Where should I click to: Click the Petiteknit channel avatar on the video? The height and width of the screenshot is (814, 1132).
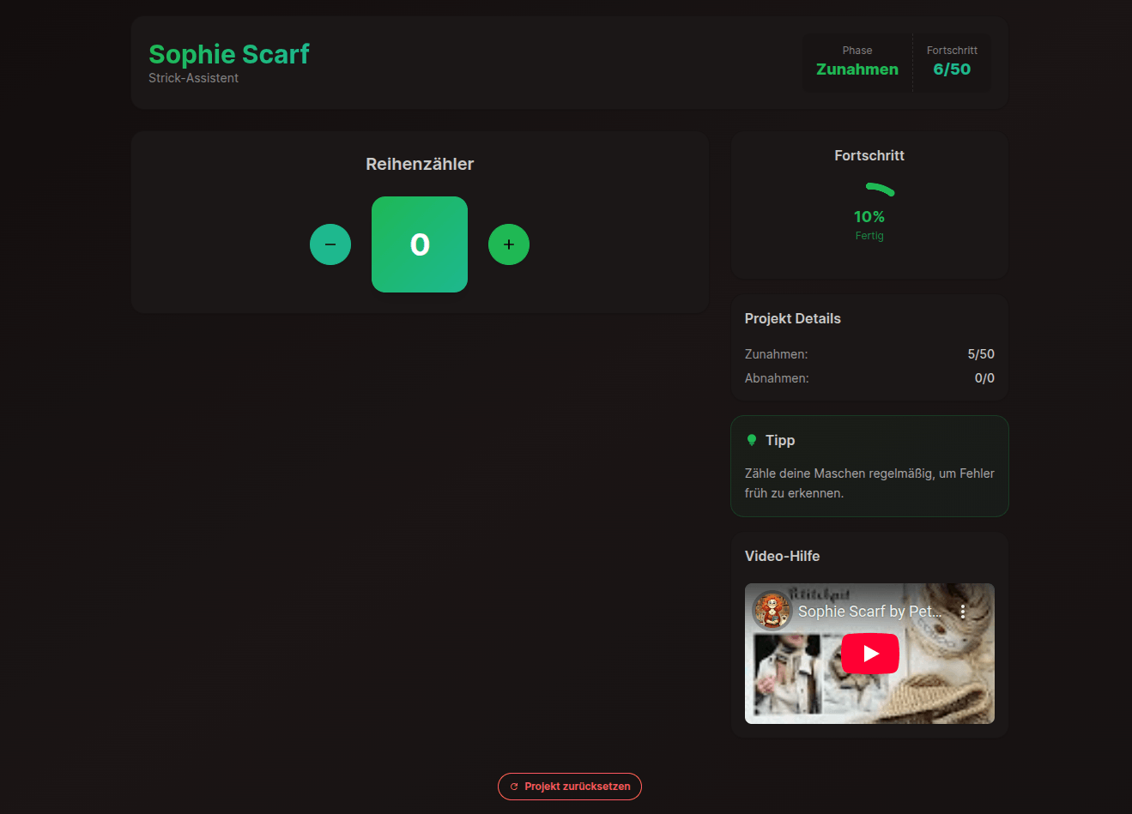pos(772,611)
